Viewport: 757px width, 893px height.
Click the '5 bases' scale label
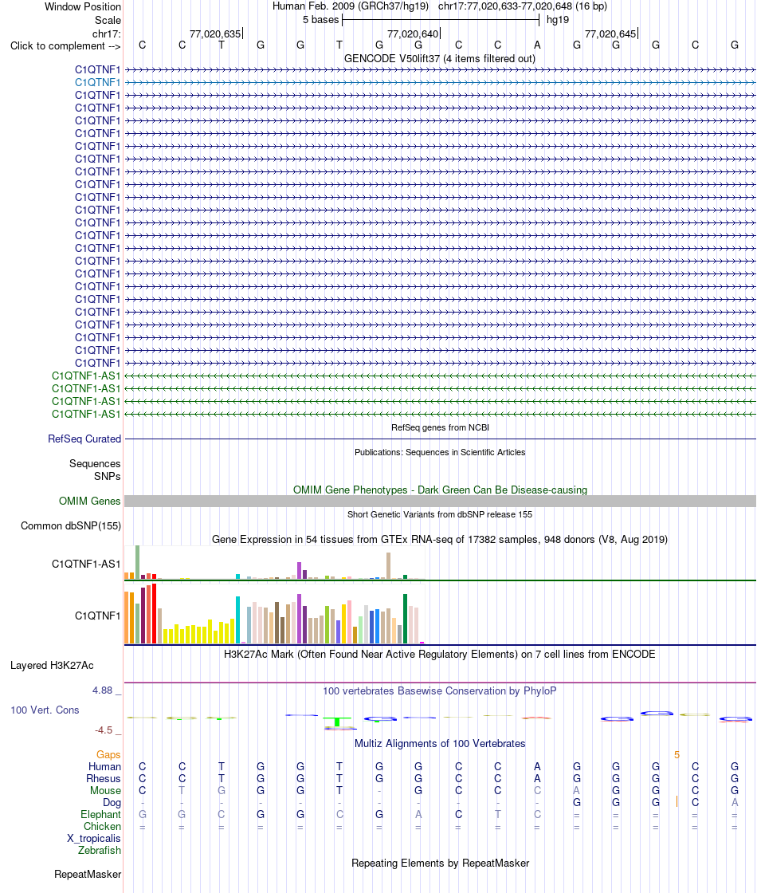click(320, 20)
